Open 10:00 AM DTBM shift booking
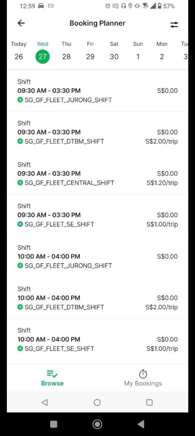Image resolution: width=195 pixels, height=436 pixels. [97, 298]
